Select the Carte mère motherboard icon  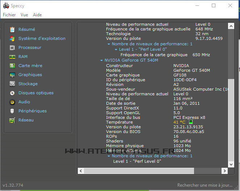click(12, 66)
